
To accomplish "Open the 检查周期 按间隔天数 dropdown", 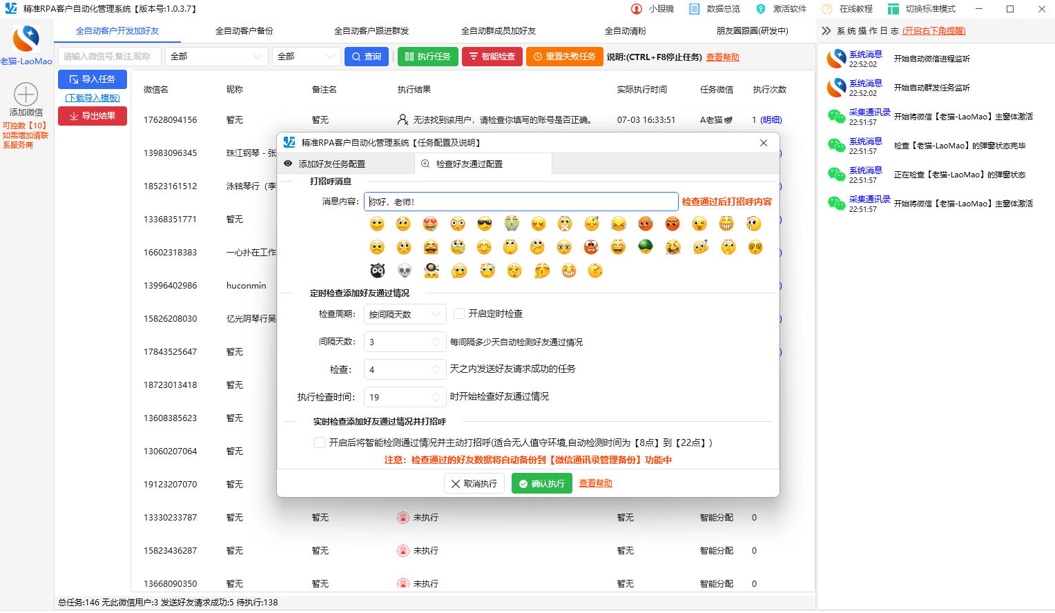I will 405,314.
